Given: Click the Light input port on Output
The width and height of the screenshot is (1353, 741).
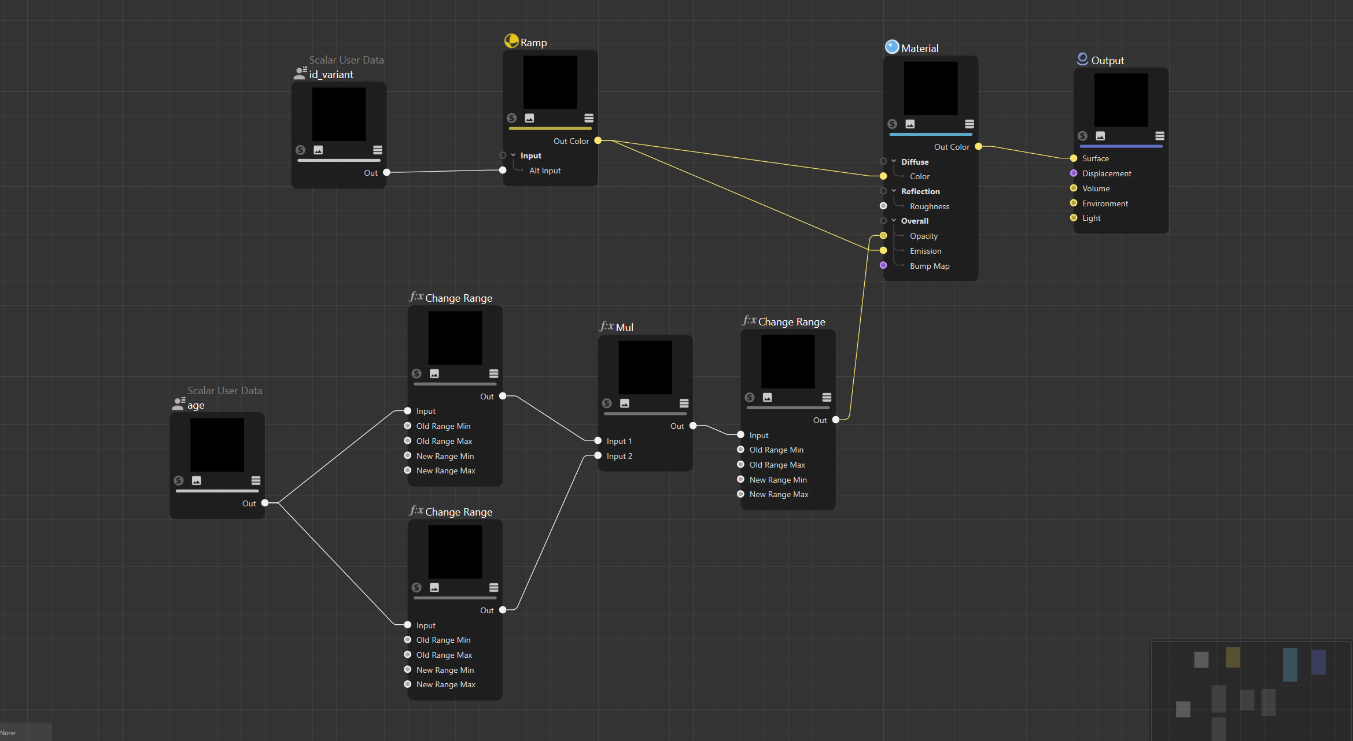Looking at the screenshot, I should pyautogui.click(x=1074, y=218).
